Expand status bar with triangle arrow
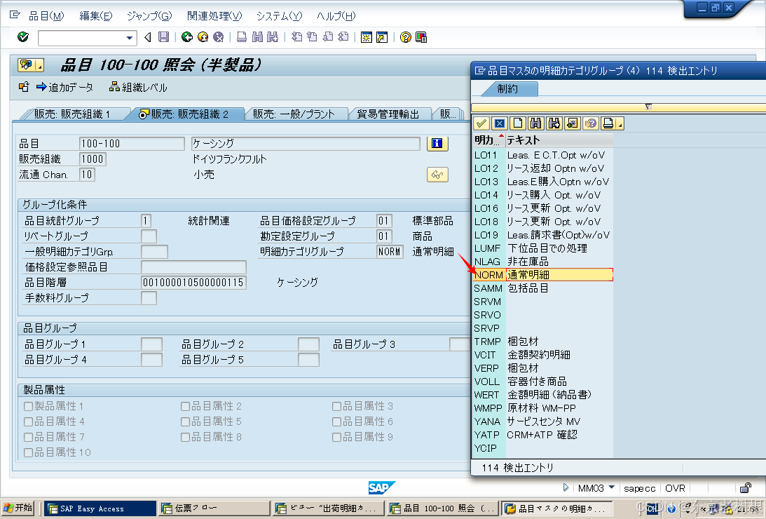The width and height of the screenshot is (766, 519). (566, 487)
